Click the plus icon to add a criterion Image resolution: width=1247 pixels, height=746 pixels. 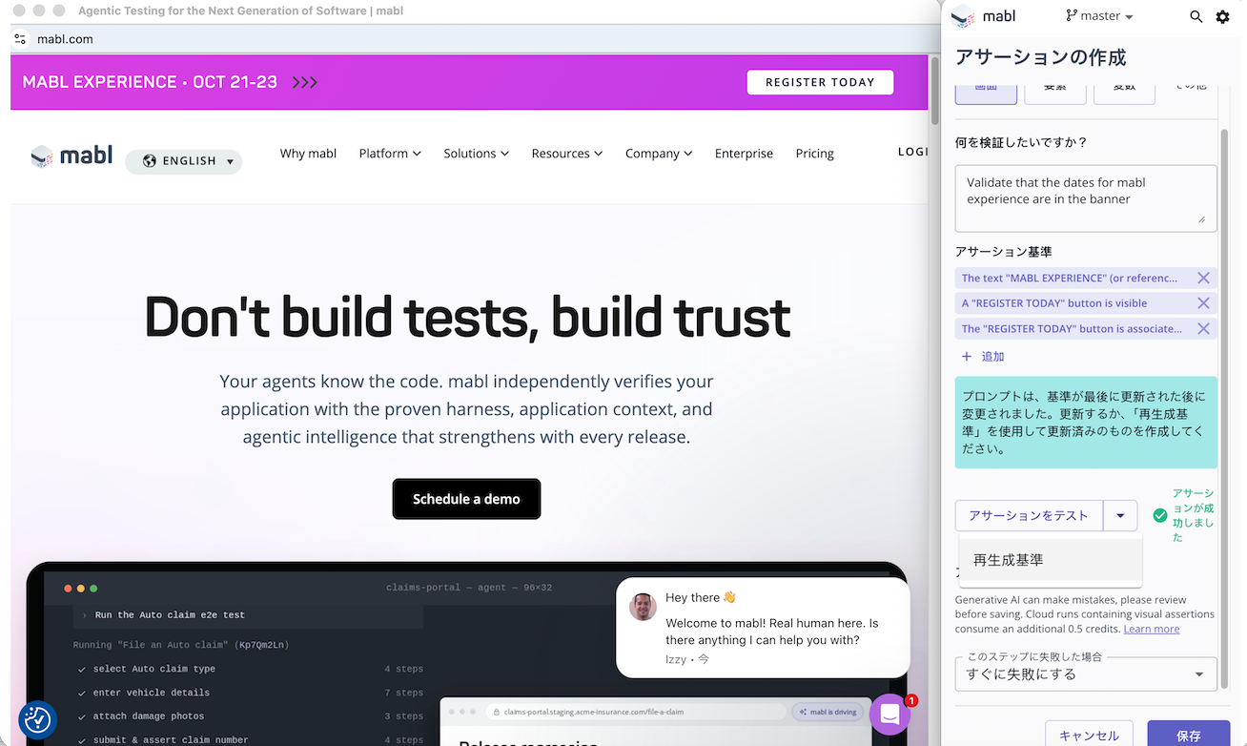click(x=966, y=357)
